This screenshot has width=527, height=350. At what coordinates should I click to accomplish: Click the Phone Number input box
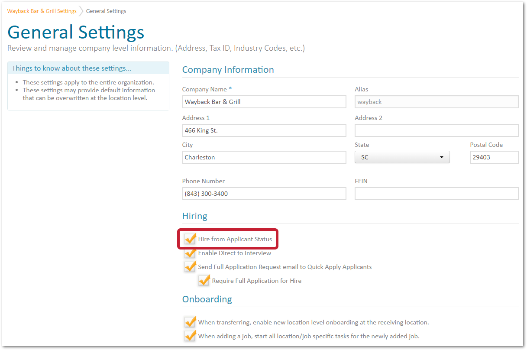(x=264, y=193)
